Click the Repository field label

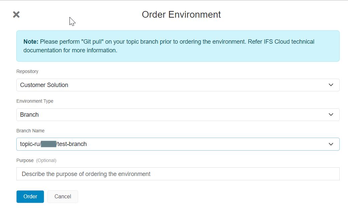27,71
